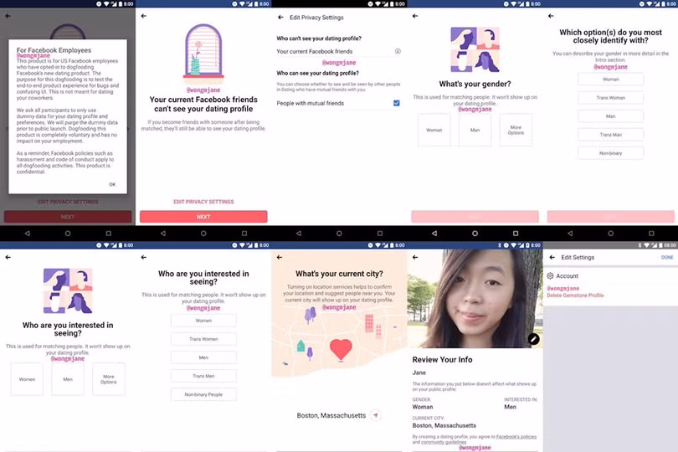Tap Android home button under identify-with screen
This screenshot has height=452, width=678.
(x=610, y=234)
